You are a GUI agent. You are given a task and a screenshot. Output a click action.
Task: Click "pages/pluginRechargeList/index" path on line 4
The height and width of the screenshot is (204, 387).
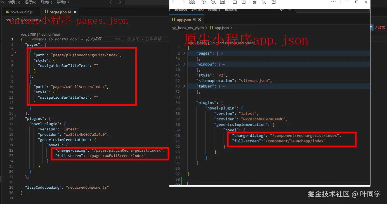[x=86, y=55]
